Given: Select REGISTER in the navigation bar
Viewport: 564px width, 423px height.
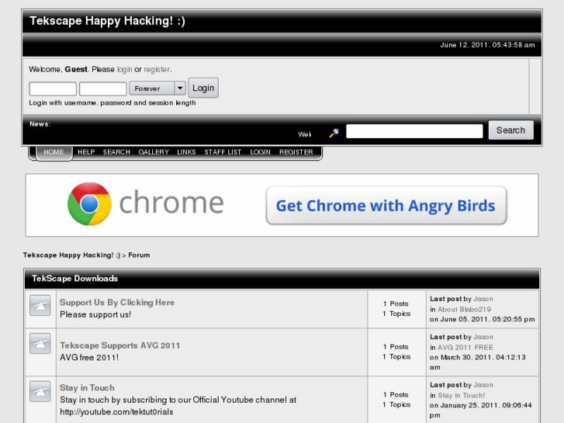Looking at the screenshot, I should [x=296, y=152].
